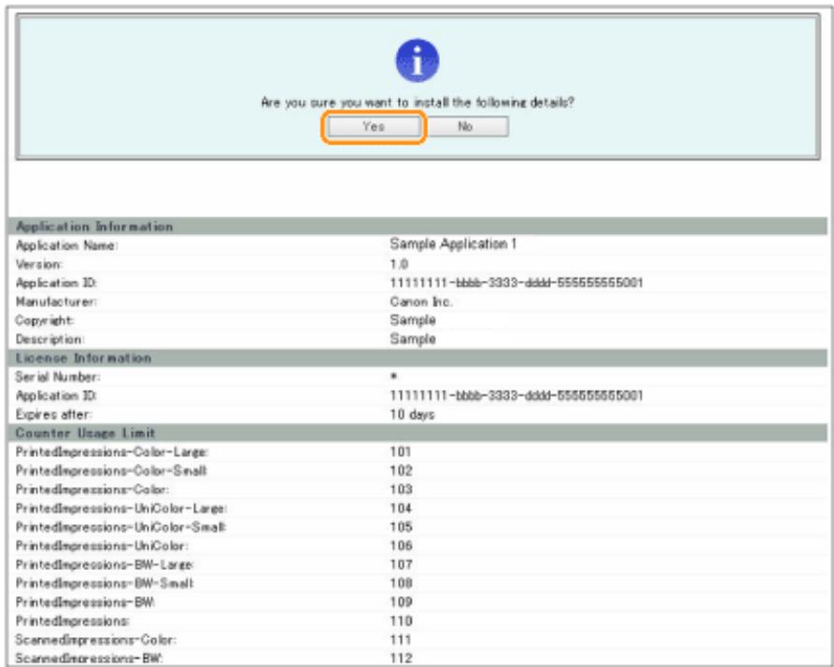
Task: Click the install confirmation question text
Action: coord(417,103)
